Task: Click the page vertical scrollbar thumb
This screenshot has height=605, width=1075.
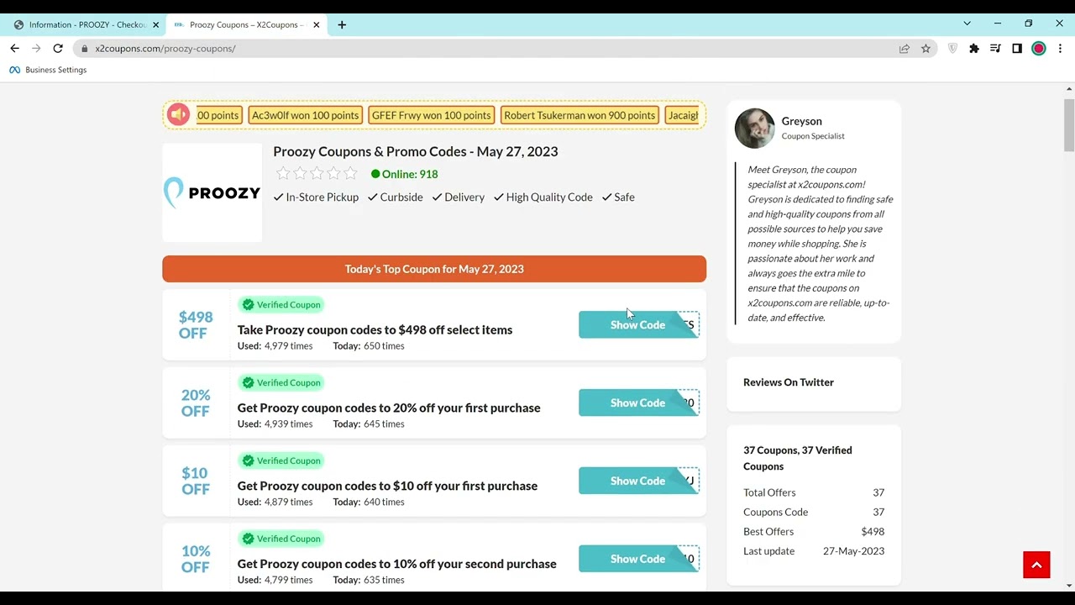Action: pos(1069,124)
